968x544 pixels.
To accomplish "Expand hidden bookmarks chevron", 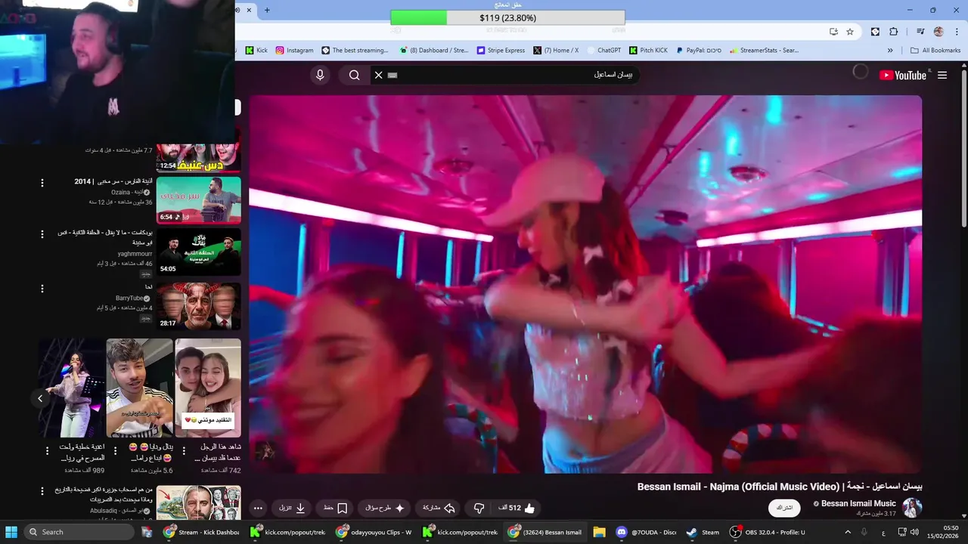I will [890, 51].
